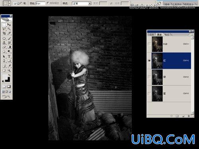Select the Eyedropper tool
This screenshot has height=149, width=199.
(x=9, y=66)
